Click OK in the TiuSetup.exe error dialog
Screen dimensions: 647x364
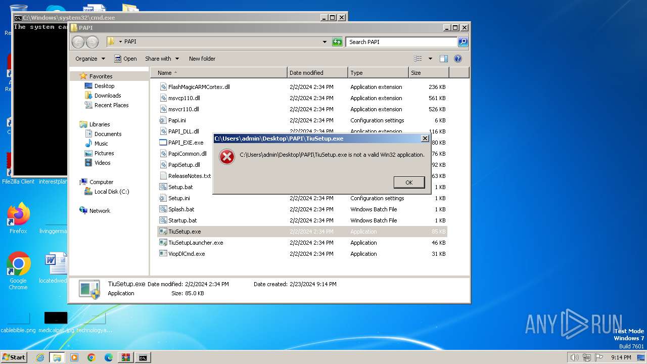(x=409, y=183)
